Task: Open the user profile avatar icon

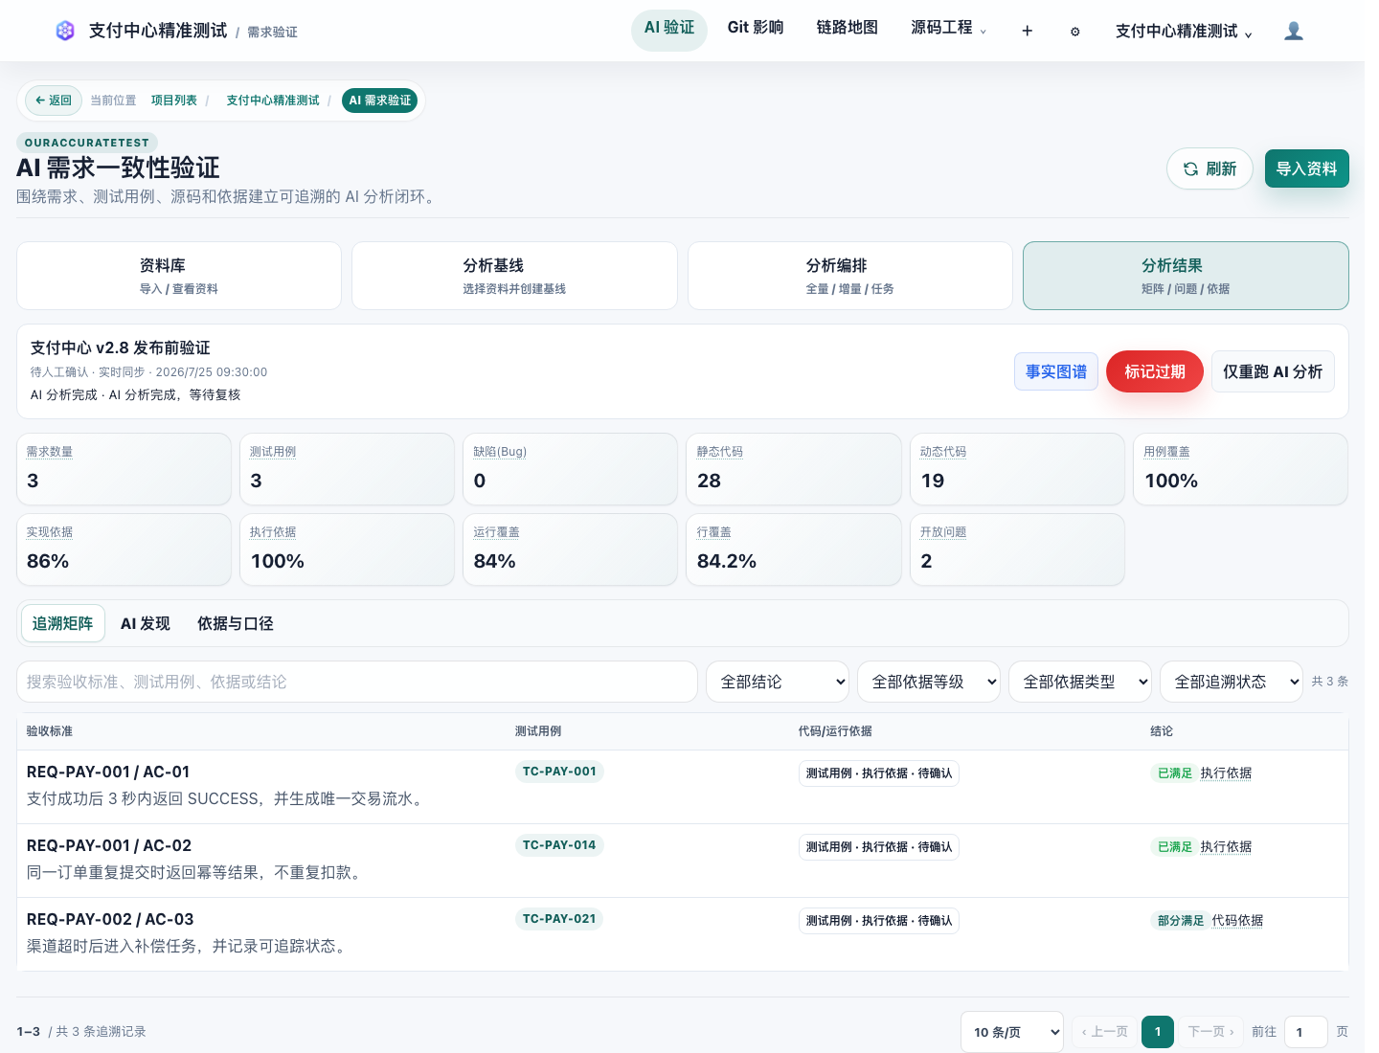Action: [x=1294, y=31]
